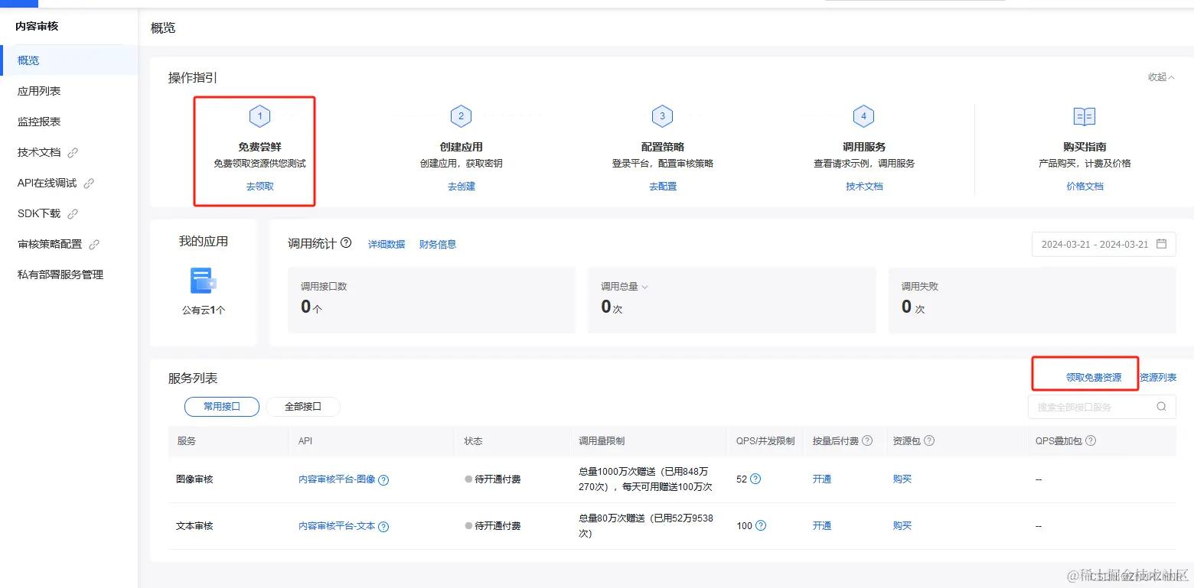Click the blue app icon under 我的应用
Screen dimensions: 1194x588
203,281
